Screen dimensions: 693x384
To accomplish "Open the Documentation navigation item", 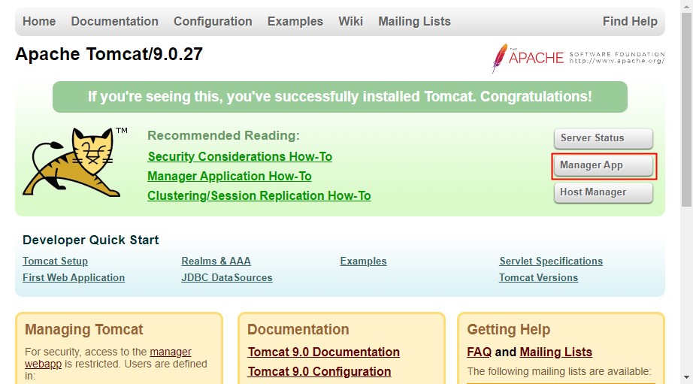I will tap(114, 22).
